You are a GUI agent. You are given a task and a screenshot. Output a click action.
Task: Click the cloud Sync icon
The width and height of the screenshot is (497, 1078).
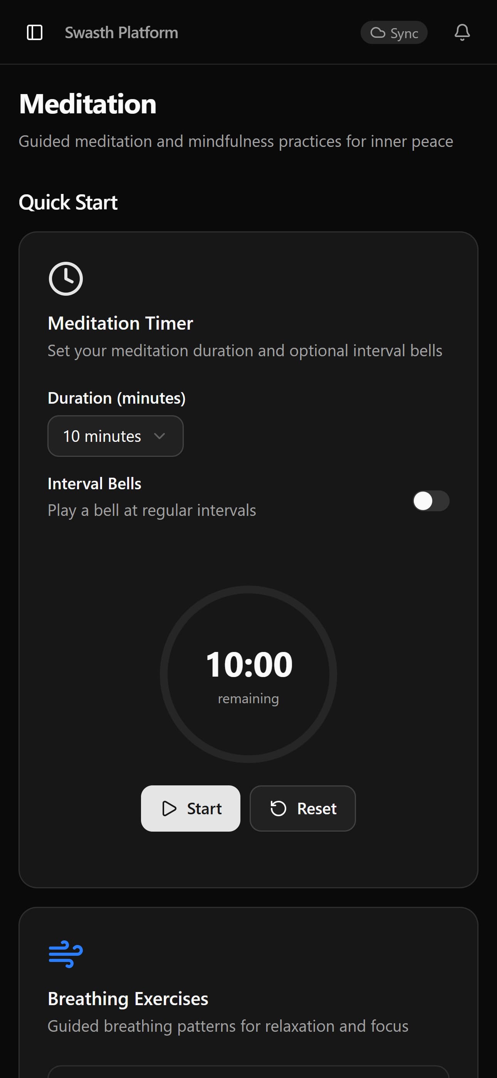(x=378, y=33)
